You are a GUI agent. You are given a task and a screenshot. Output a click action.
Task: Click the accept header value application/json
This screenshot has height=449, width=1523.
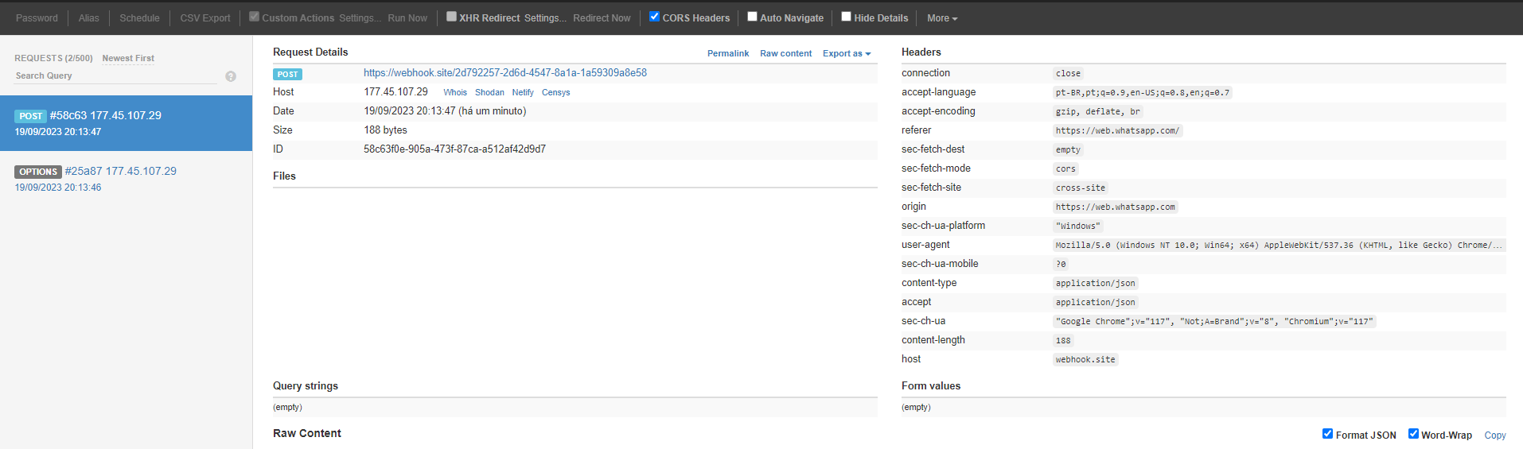[x=1096, y=302]
